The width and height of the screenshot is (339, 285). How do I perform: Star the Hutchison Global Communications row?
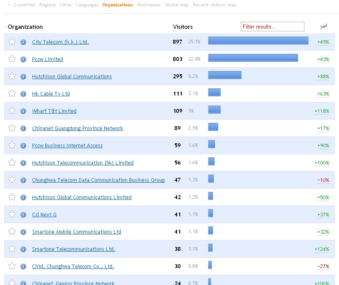12,76
